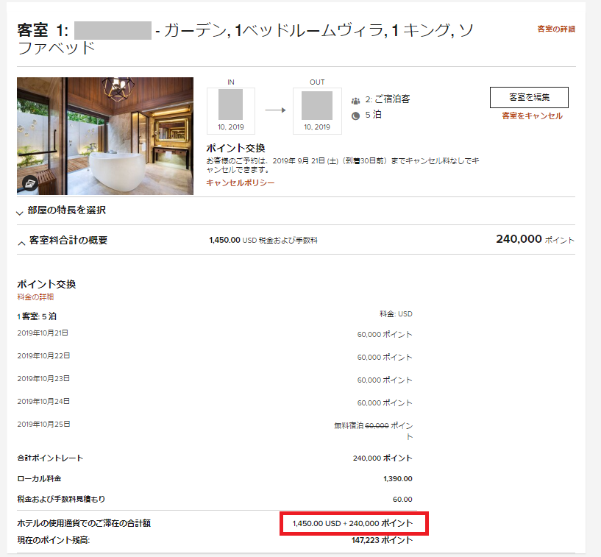Click the 60,000 ポイント value for 10月24日
The width and height of the screenshot is (601, 557).
point(385,403)
